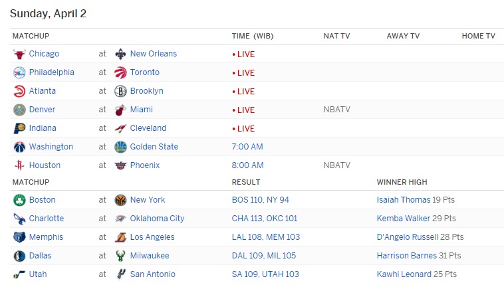Click the Houston Rockets logo icon
Screen dimensions: 504x287
19,165
